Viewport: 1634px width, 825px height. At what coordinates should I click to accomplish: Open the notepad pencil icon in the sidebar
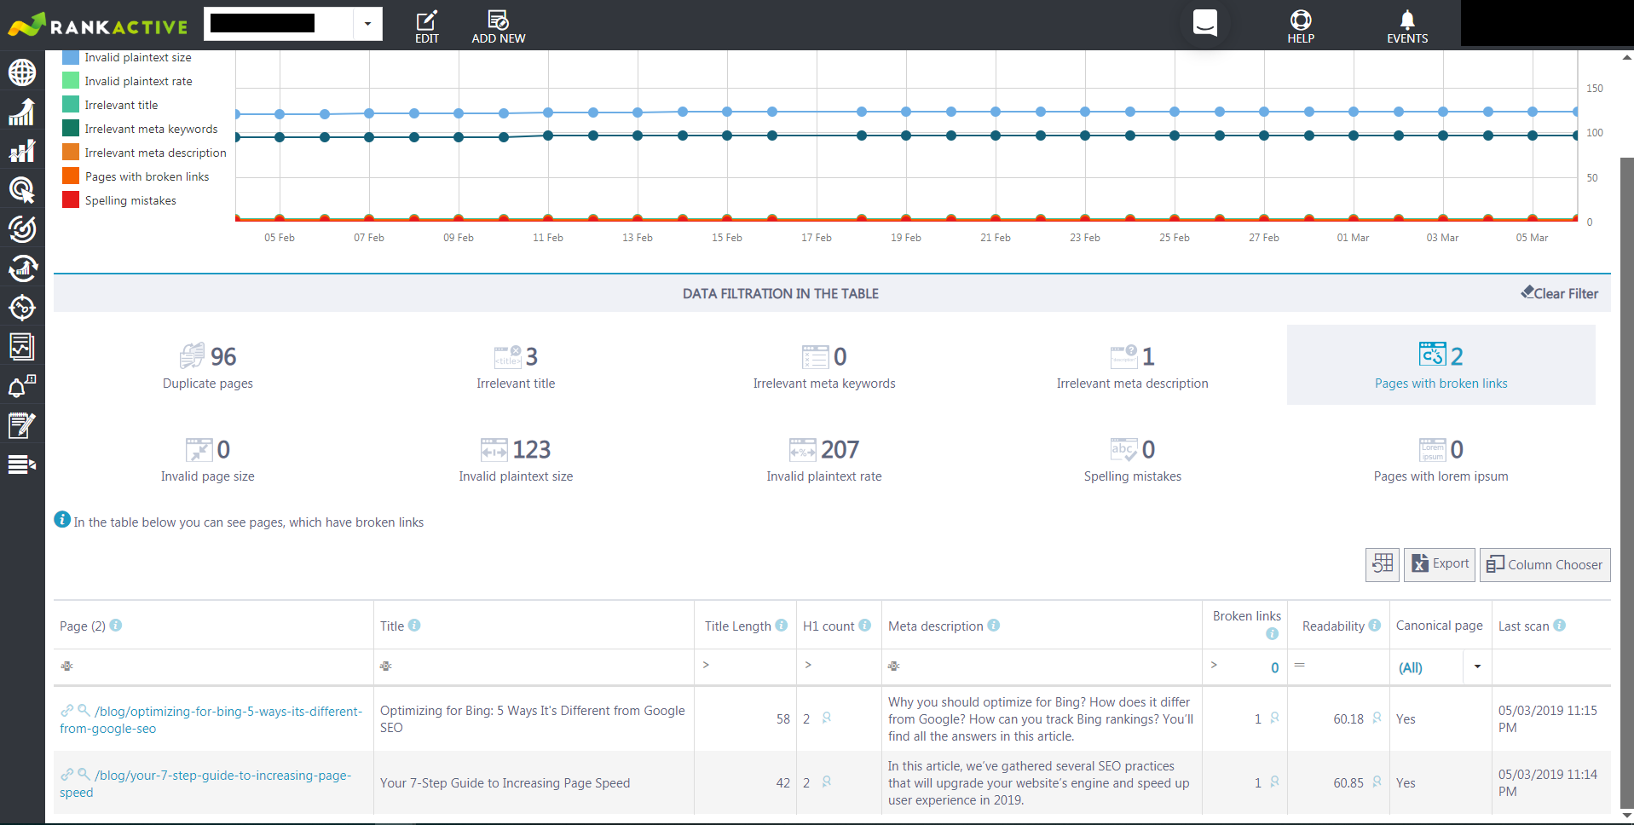click(x=22, y=424)
